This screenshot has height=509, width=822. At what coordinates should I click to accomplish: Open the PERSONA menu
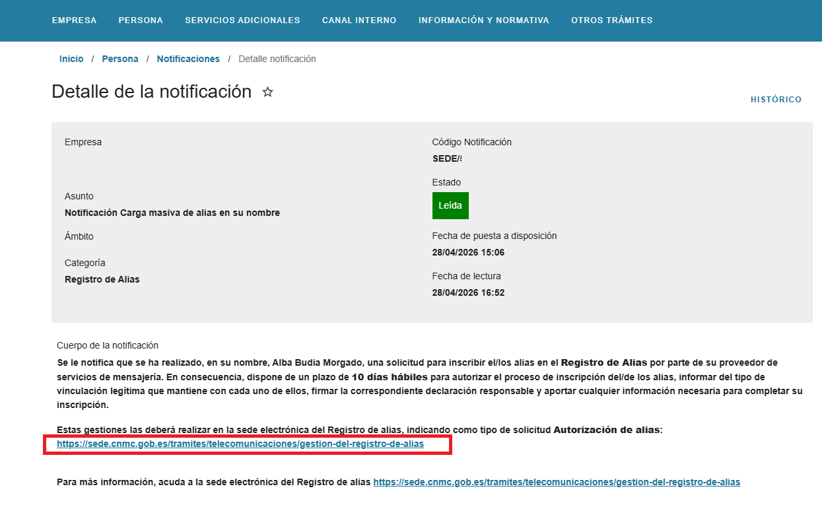click(x=141, y=20)
